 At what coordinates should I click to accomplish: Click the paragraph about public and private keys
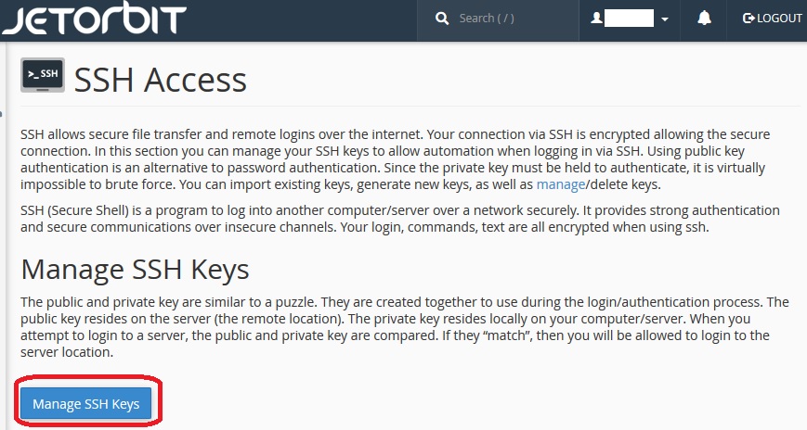click(x=405, y=327)
